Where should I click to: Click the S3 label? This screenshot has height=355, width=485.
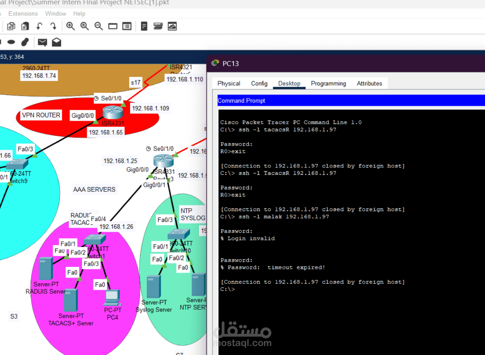14,317
